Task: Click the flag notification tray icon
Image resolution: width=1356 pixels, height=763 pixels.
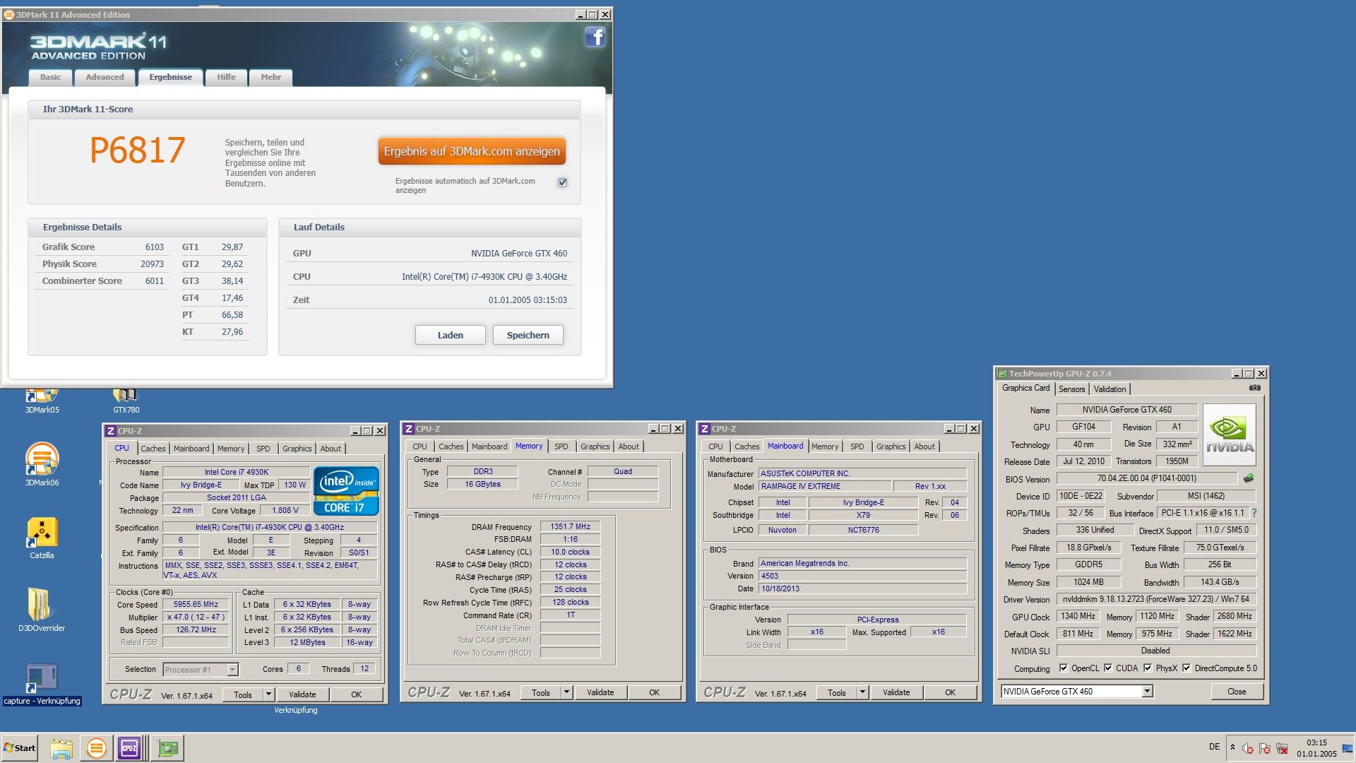Action: tap(1265, 749)
